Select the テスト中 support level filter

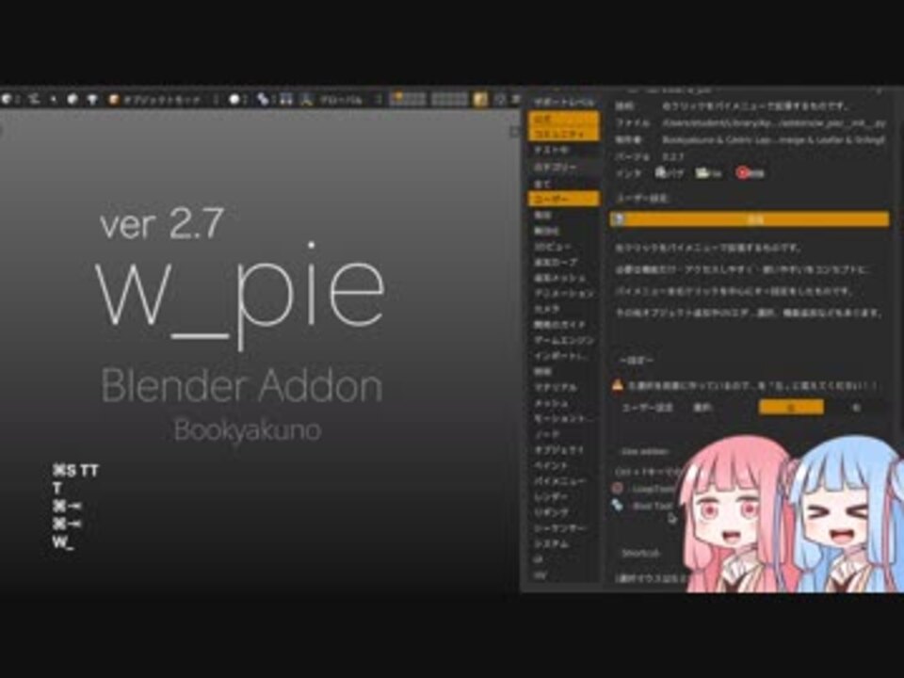coord(563,150)
